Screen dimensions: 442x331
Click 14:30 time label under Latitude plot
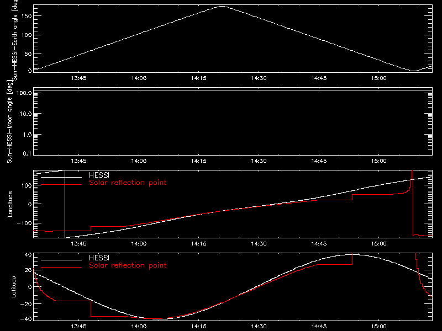[259, 327]
